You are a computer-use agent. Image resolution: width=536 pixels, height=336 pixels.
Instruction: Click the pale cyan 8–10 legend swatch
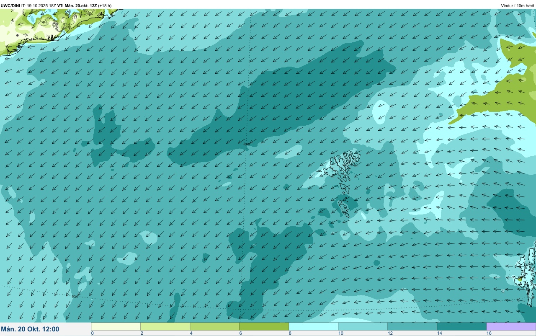click(x=314, y=326)
